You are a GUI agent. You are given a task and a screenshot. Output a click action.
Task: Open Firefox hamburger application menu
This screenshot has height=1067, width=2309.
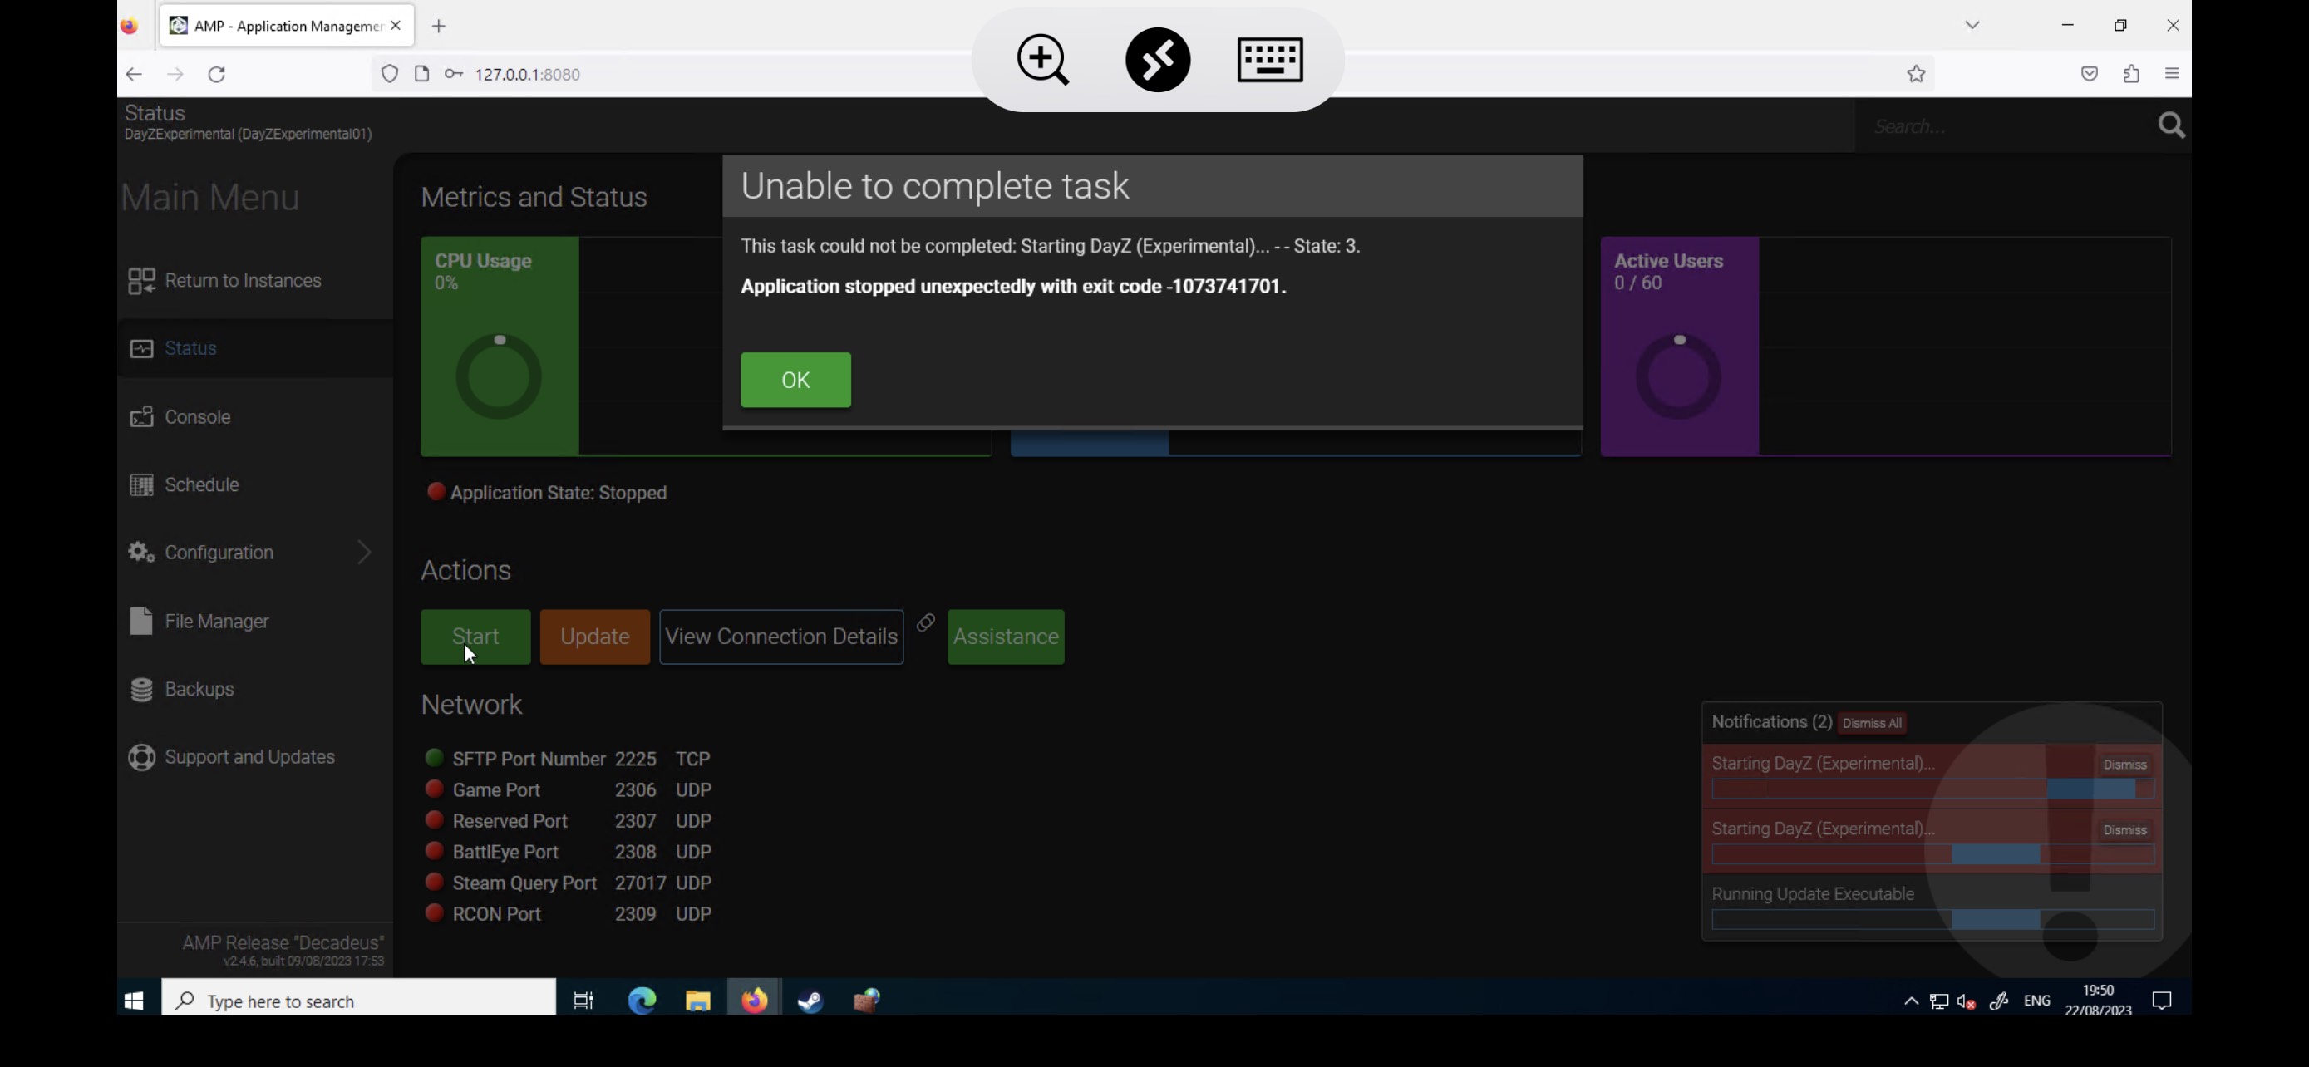tap(2172, 74)
